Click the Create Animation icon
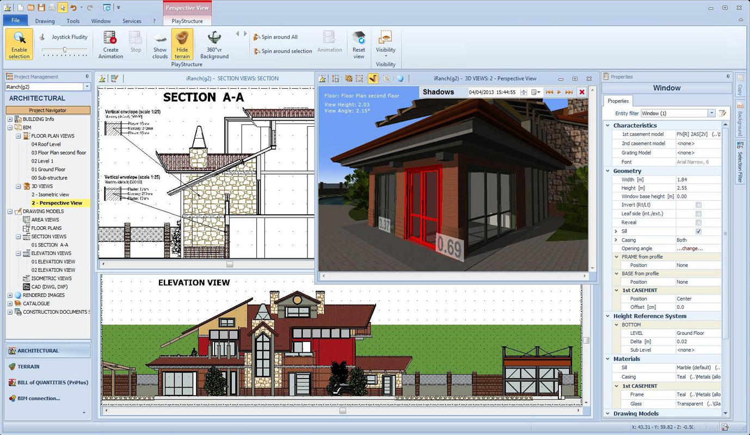The height and width of the screenshot is (435, 750). point(110,44)
